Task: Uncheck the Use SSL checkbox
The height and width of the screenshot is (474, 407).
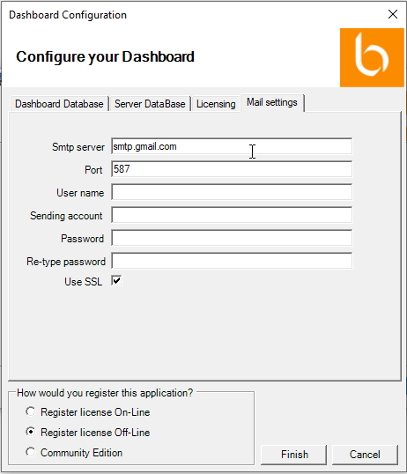Action: point(116,281)
